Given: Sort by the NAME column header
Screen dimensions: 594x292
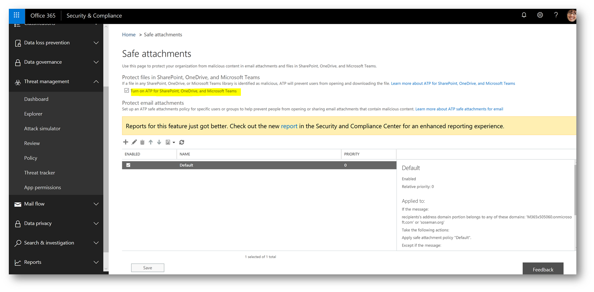Looking at the screenshot, I should 185,154.
